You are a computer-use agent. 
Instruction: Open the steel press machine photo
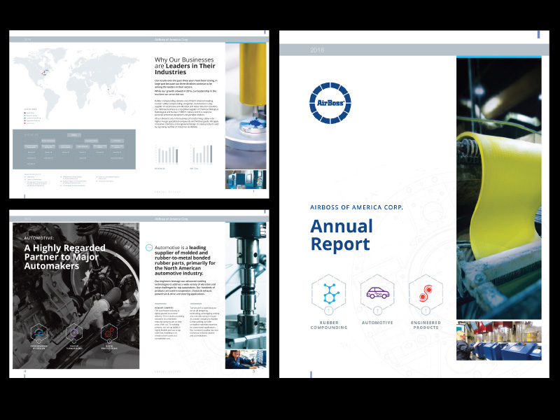pos(246,286)
